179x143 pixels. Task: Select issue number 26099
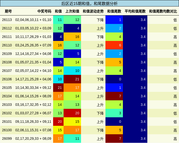pyautogui.click(x=7, y=139)
